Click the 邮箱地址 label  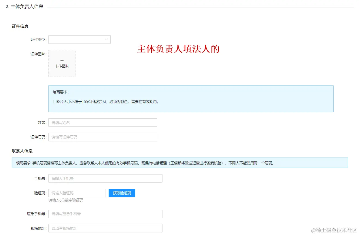38,228
